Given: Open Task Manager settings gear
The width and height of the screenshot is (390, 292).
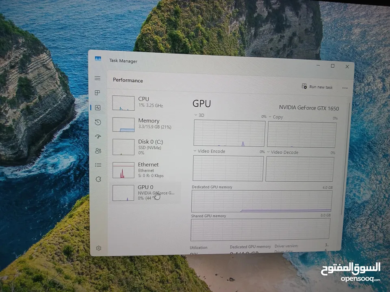Looking at the screenshot, I should pos(99,248).
